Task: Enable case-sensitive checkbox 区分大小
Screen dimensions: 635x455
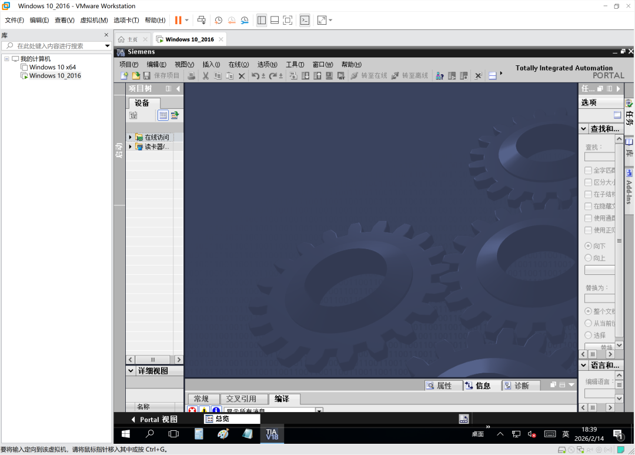Action: [589, 182]
